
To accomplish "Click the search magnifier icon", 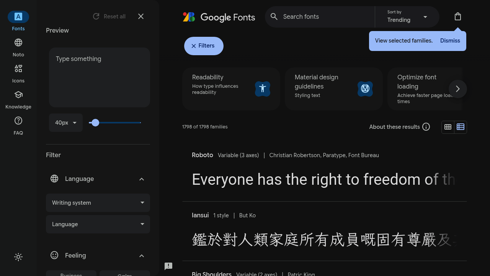I will pyautogui.click(x=274, y=17).
